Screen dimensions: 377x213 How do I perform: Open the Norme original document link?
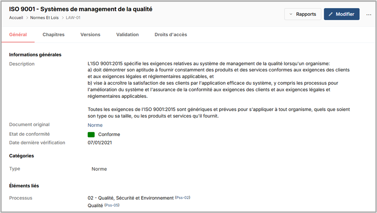95,125
